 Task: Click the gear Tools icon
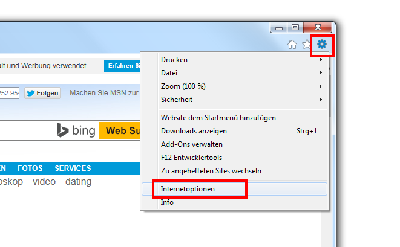[321, 44]
